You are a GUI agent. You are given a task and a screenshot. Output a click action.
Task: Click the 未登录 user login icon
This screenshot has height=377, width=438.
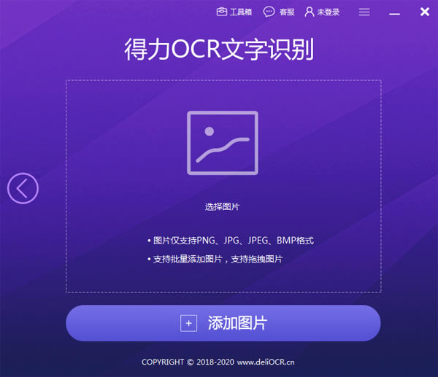click(310, 12)
